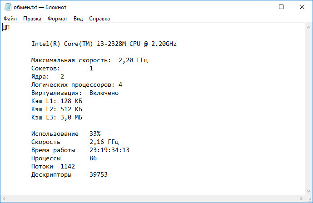Click the resize grip in window corner

309,199
